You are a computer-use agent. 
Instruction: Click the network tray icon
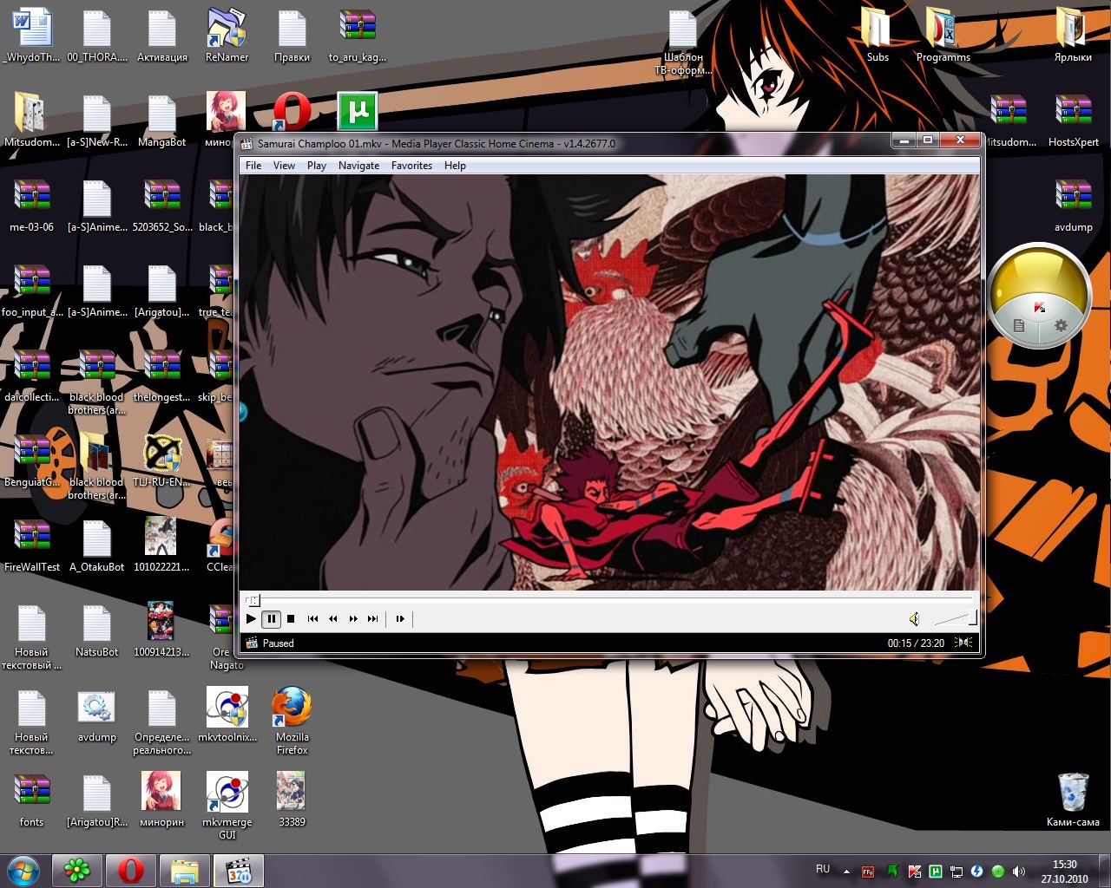coord(957,872)
